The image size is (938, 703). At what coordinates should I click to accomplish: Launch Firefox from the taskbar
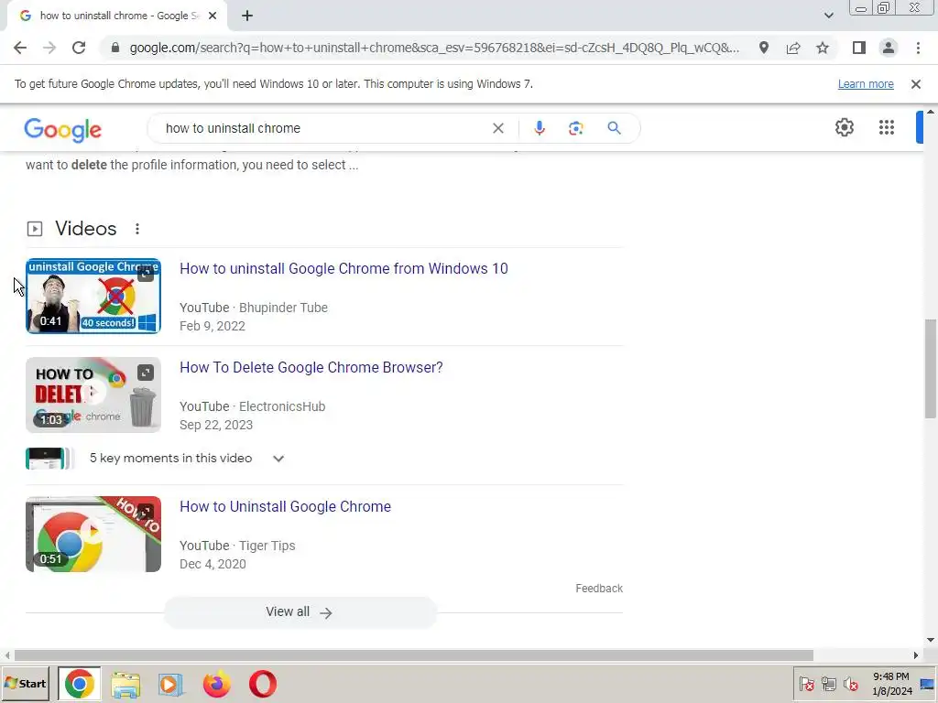(x=216, y=684)
